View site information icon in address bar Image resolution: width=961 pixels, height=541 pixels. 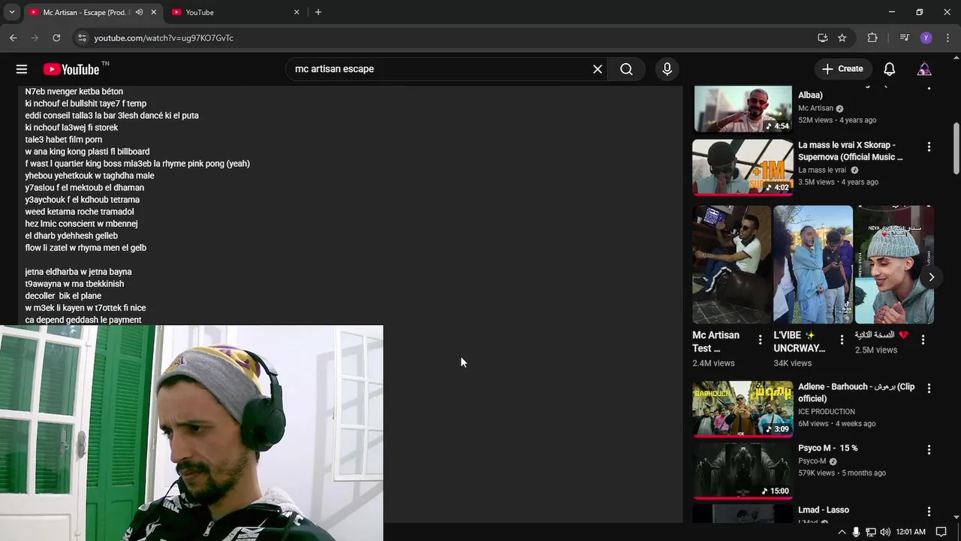click(x=83, y=38)
